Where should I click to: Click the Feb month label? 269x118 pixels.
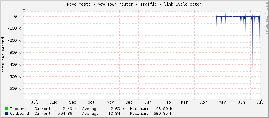(x=167, y=102)
